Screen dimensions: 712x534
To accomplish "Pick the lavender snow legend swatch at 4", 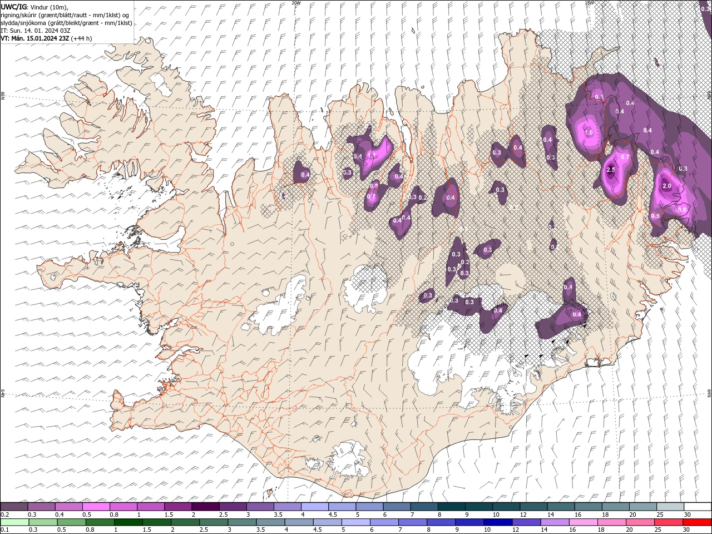I will click(315, 507).
